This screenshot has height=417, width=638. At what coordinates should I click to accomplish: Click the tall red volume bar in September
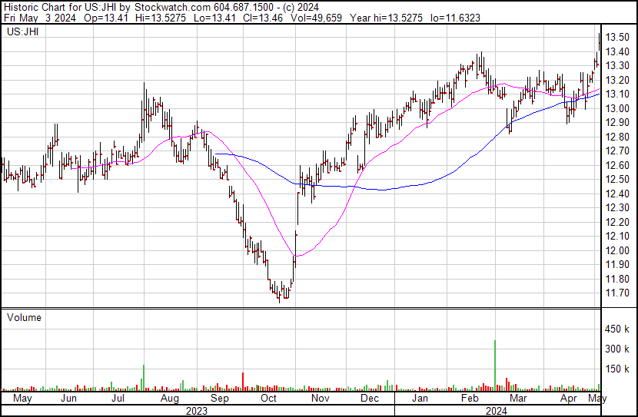[243, 382]
